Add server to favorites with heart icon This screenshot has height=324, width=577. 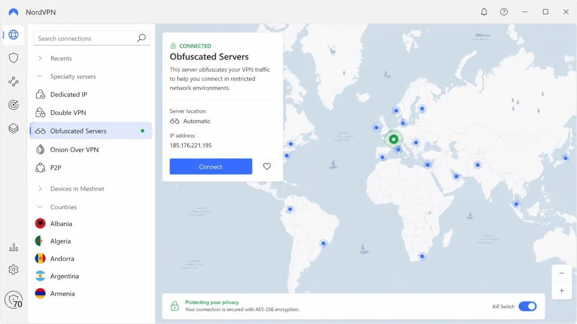pos(267,167)
